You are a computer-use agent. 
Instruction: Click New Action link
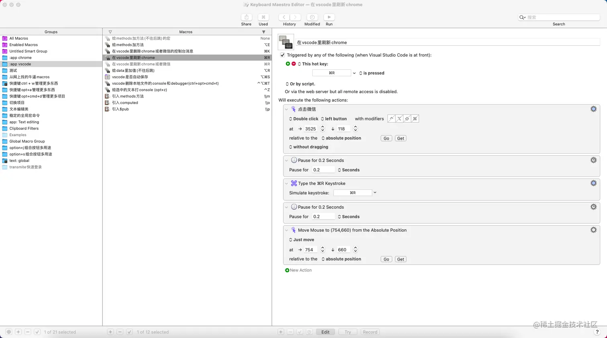[298, 270]
